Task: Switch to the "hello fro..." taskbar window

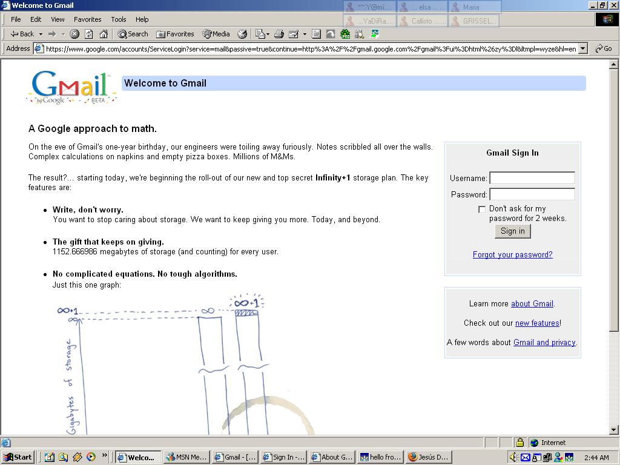Action: click(380, 457)
